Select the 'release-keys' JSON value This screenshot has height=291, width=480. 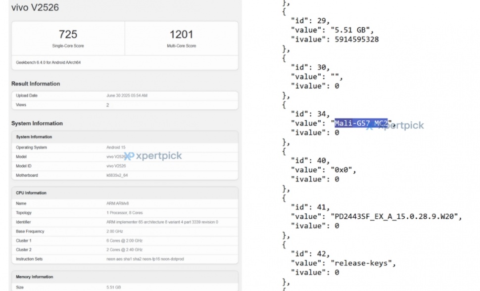click(x=361, y=263)
